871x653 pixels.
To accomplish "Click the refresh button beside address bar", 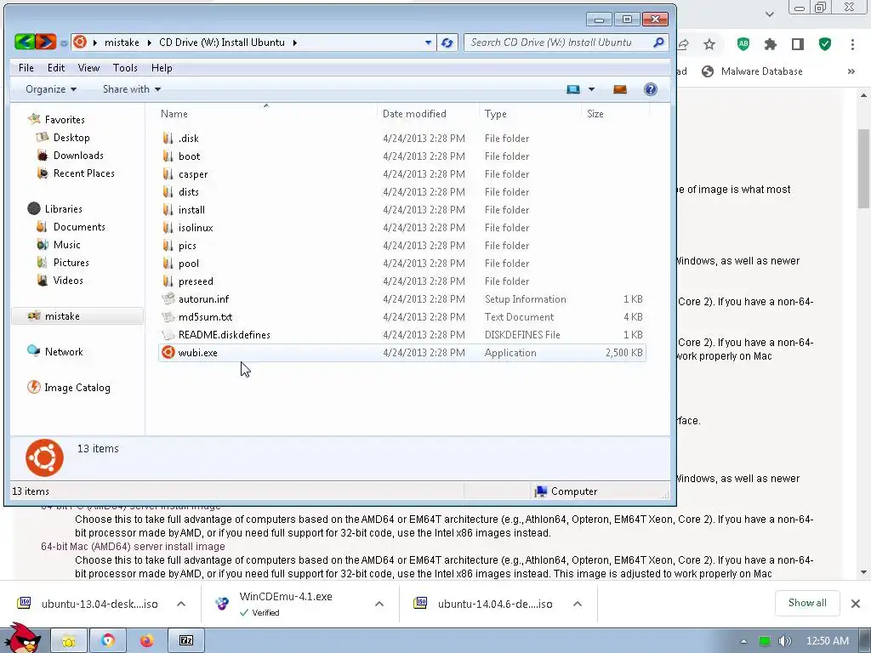I will point(447,43).
